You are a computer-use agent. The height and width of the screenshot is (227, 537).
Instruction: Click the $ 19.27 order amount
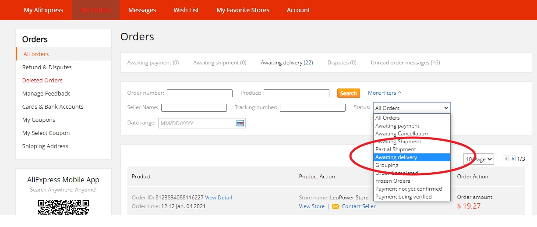coord(469,206)
